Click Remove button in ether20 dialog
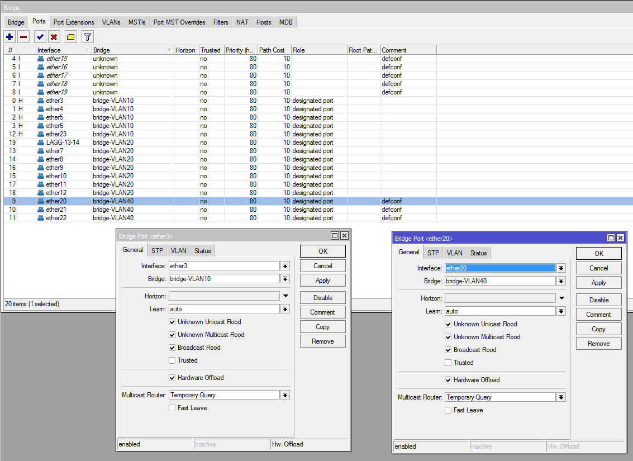 click(x=598, y=344)
